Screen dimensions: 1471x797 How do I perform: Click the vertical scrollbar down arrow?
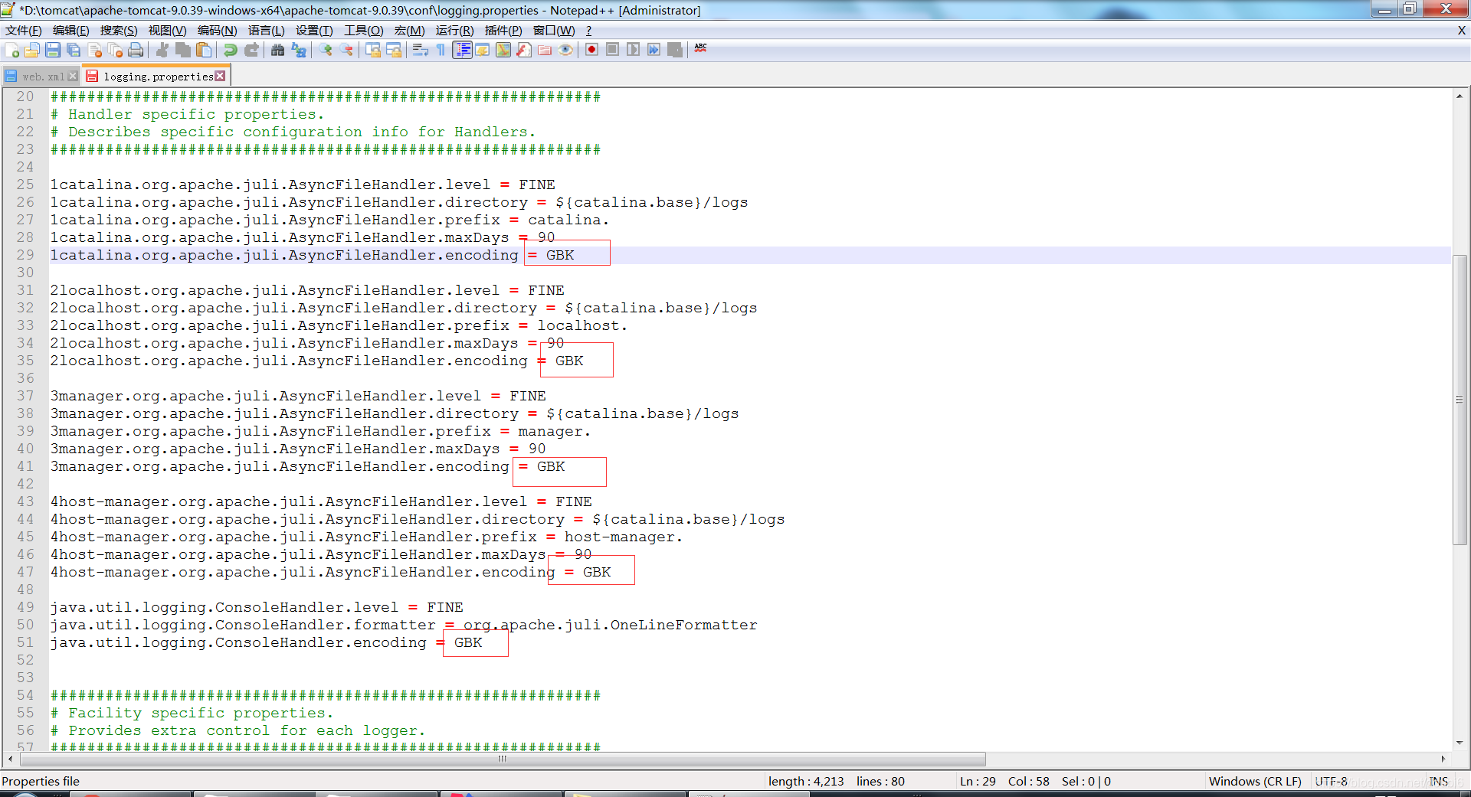[x=1460, y=743]
